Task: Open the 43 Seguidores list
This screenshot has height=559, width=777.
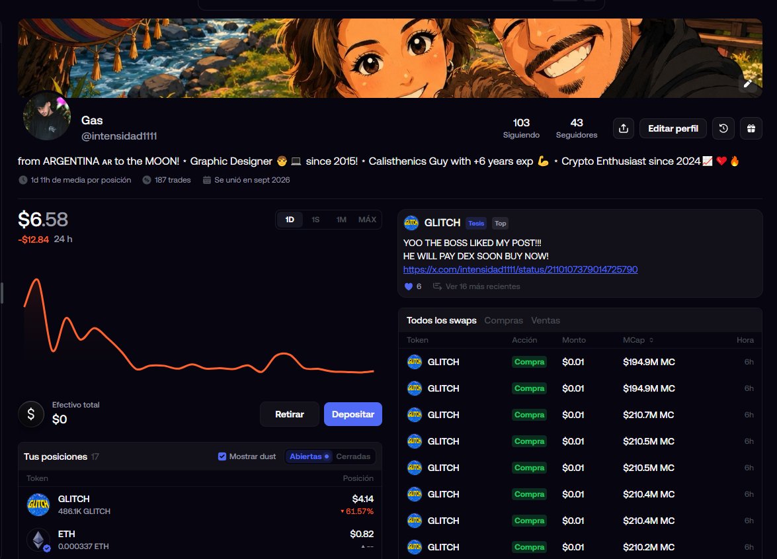Action: pos(577,128)
